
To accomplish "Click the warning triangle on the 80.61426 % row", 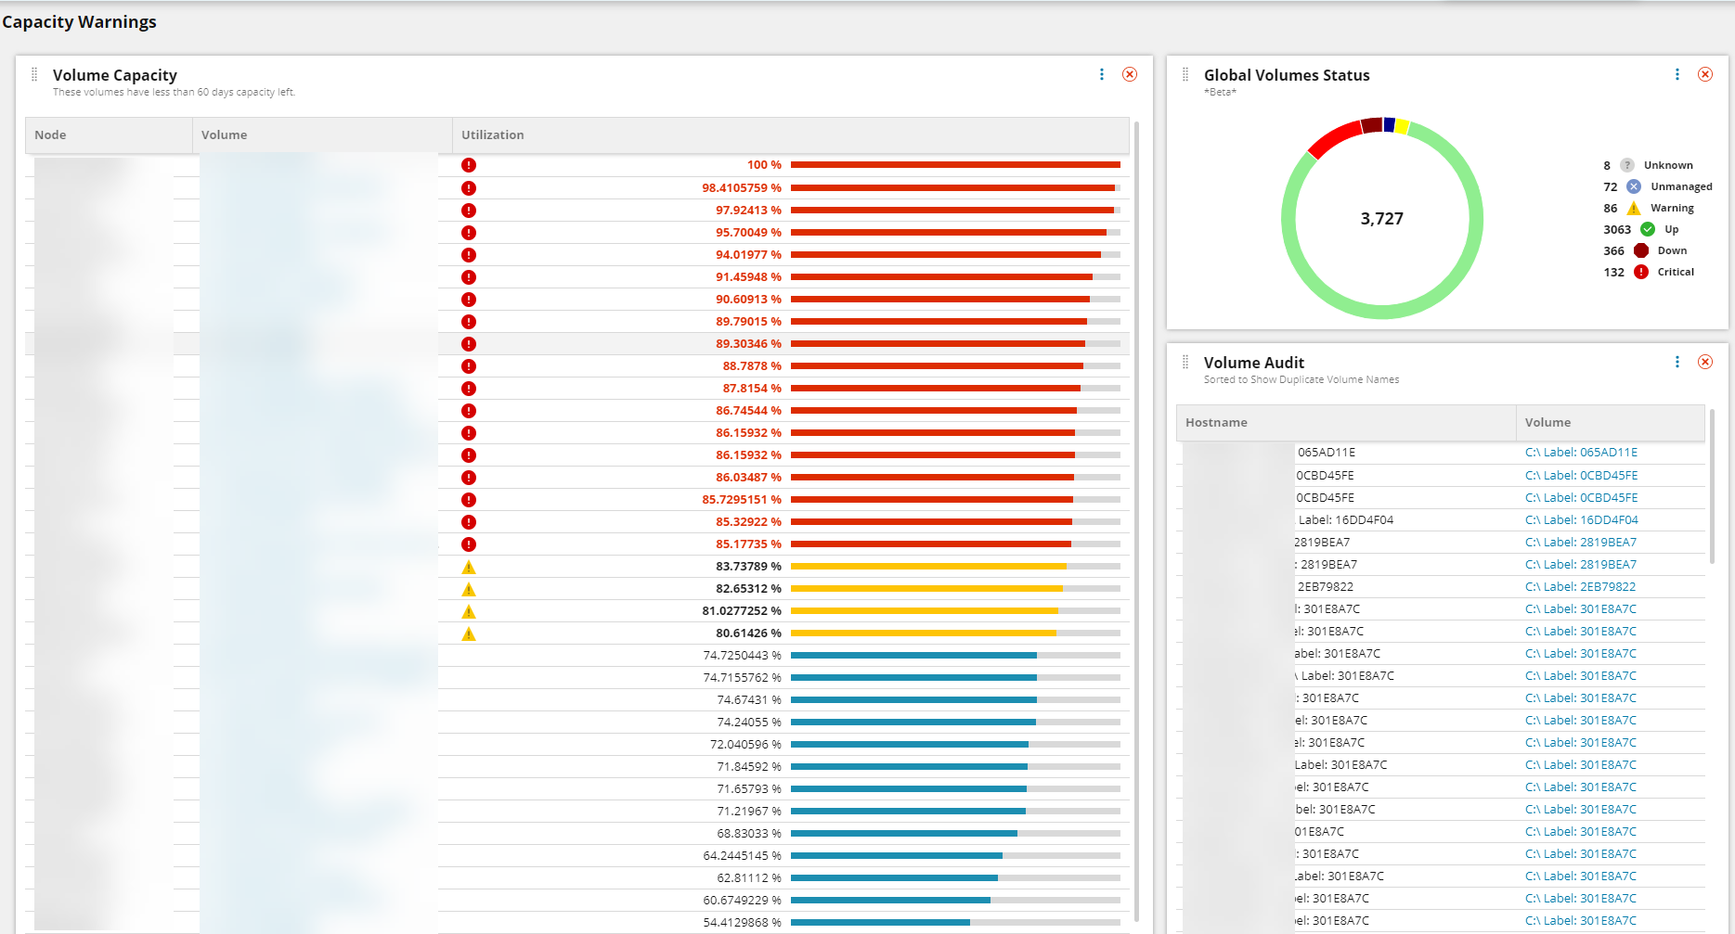I will pos(469,633).
